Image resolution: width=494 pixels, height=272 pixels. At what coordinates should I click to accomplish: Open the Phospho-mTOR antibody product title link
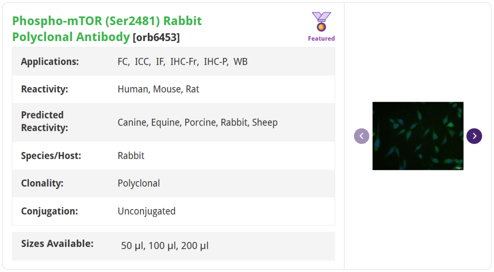click(107, 29)
